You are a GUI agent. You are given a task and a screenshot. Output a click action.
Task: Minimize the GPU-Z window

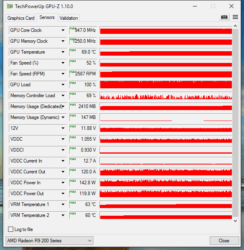pyautogui.click(x=195, y=6)
